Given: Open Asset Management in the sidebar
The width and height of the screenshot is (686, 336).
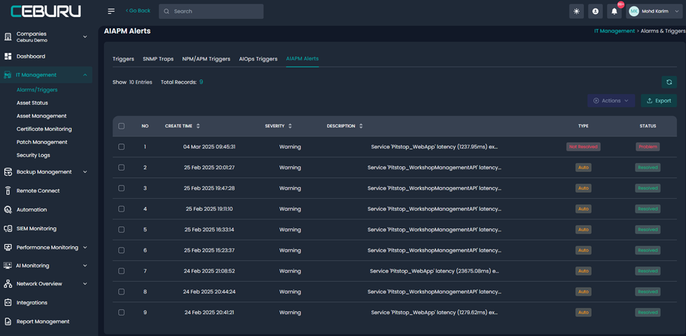Looking at the screenshot, I should point(42,116).
